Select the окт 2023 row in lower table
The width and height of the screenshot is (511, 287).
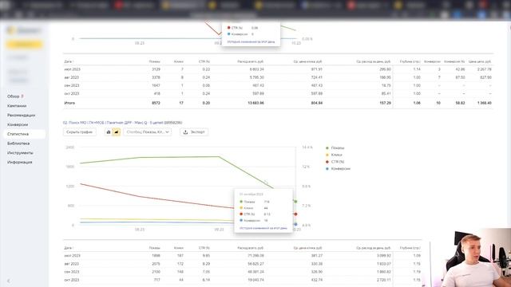point(242,280)
